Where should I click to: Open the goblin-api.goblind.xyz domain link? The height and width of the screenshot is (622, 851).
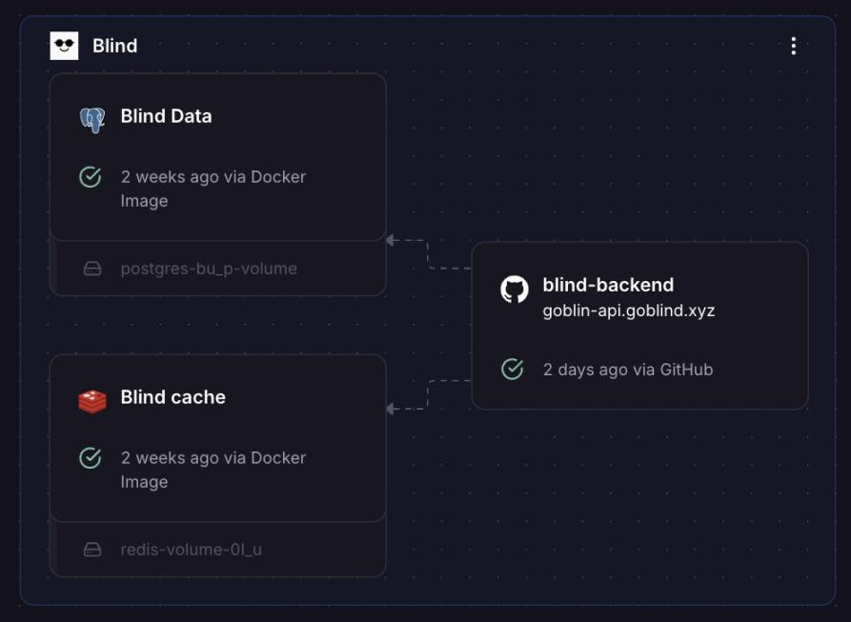628,311
